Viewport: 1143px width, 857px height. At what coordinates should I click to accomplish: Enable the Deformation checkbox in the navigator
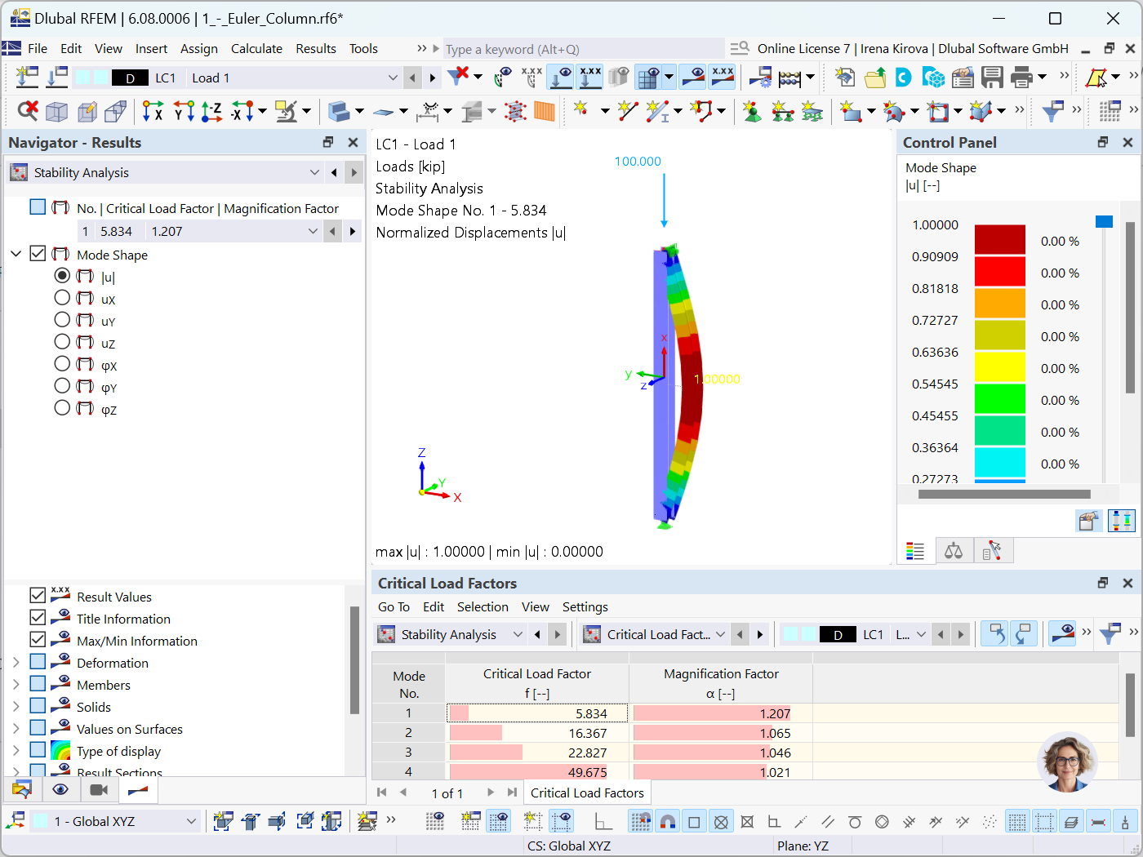click(x=37, y=662)
